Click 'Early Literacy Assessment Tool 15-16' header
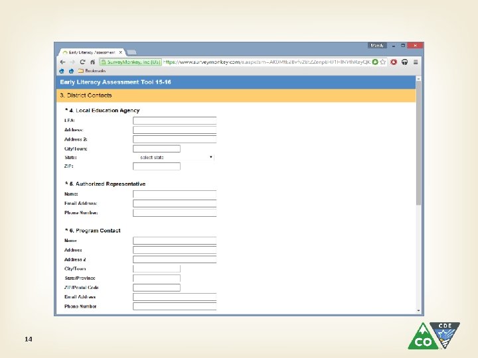 click(116, 82)
